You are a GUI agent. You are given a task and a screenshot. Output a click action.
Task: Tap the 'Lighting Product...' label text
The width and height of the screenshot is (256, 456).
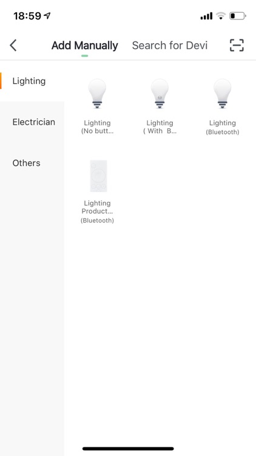[97, 207]
